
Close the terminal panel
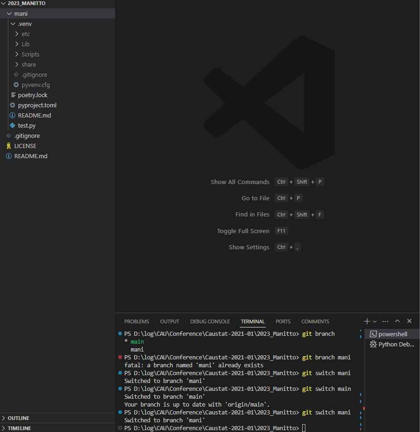(x=409, y=321)
